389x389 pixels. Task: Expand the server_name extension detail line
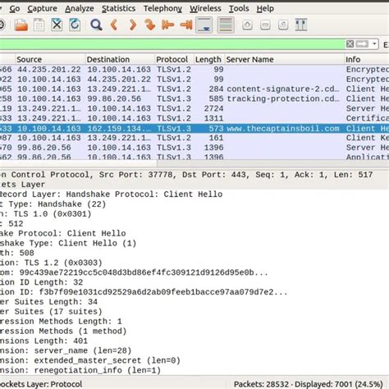(66, 350)
